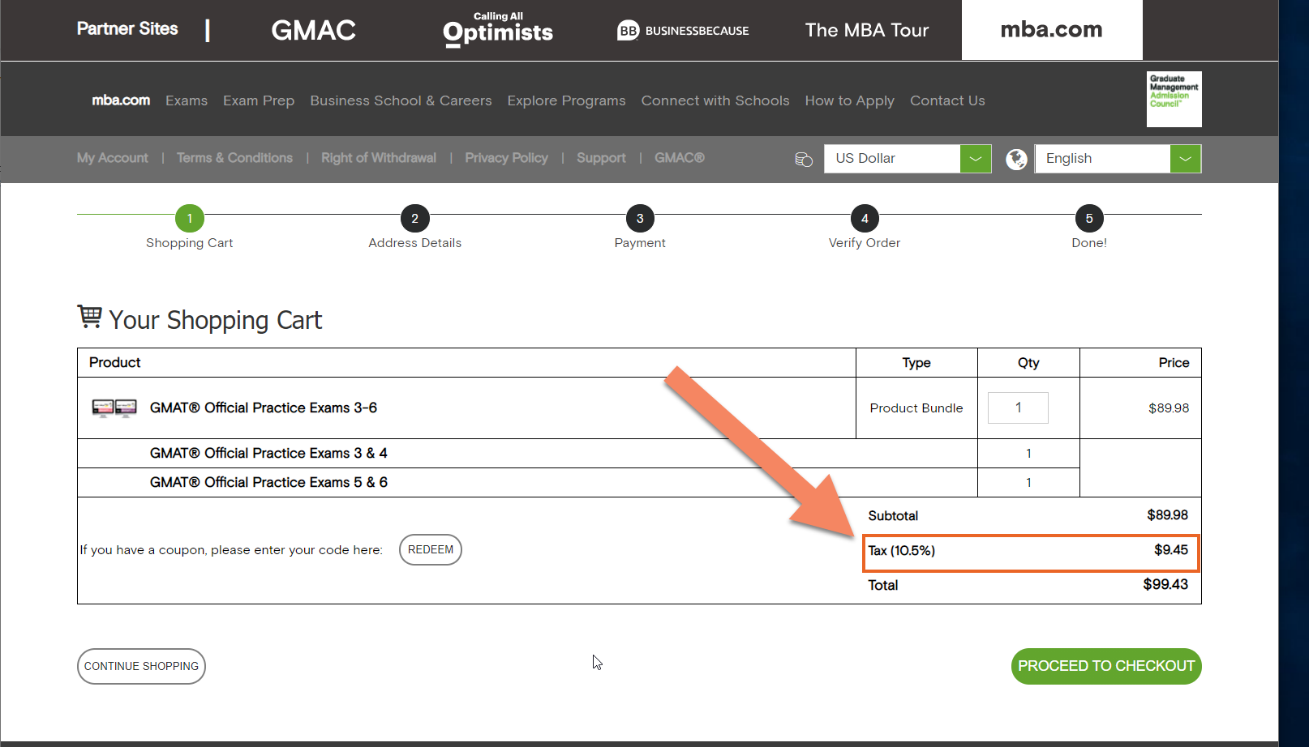
Task: Open the Privacy Policy link
Action: click(x=506, y=158)
